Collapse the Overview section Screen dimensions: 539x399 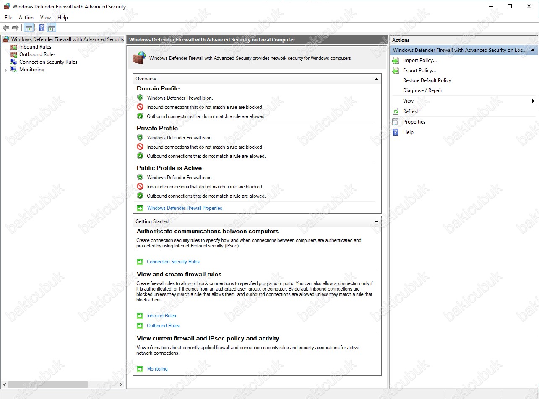pyautogui.click(x=376, y=79)
